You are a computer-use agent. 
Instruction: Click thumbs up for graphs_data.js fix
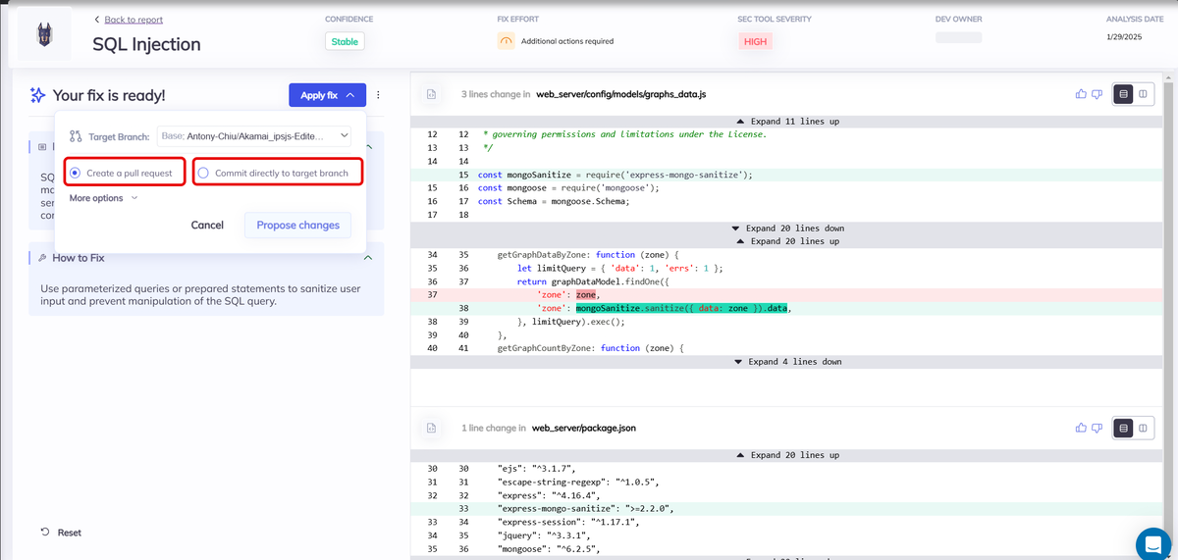click(1081, 94)
